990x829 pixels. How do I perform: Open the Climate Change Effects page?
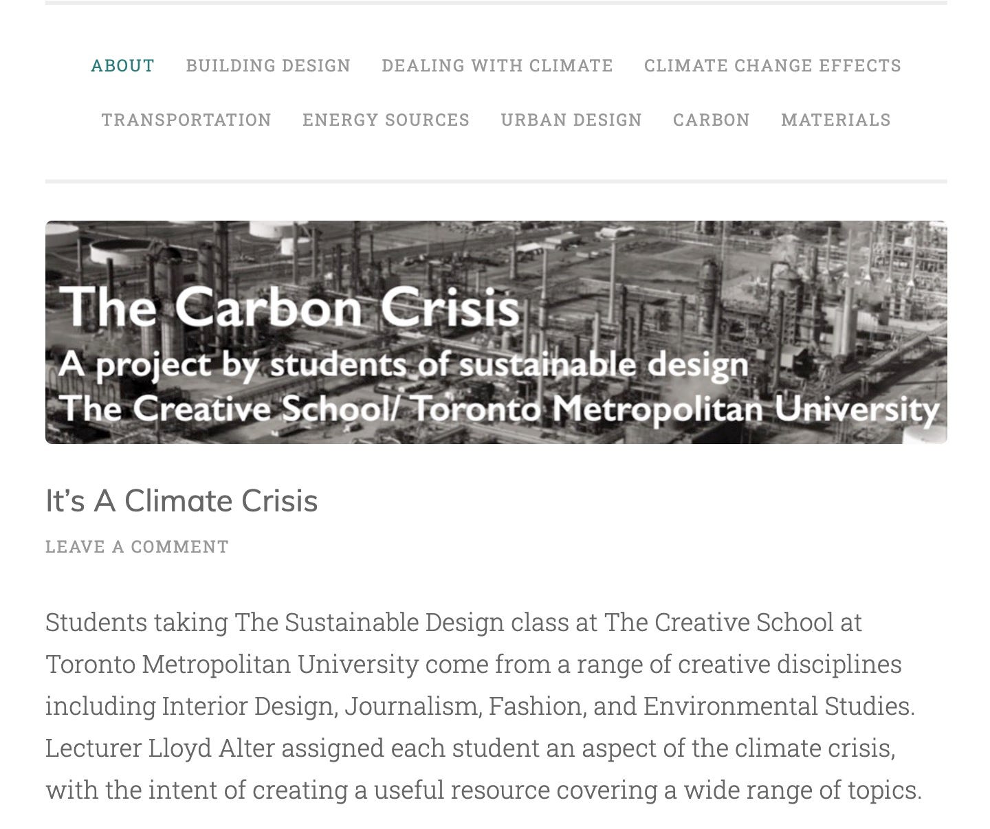(x=772, y=65)
